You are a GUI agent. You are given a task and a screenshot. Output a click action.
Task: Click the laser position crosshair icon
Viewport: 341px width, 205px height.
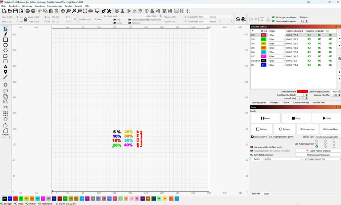point(147,11)
